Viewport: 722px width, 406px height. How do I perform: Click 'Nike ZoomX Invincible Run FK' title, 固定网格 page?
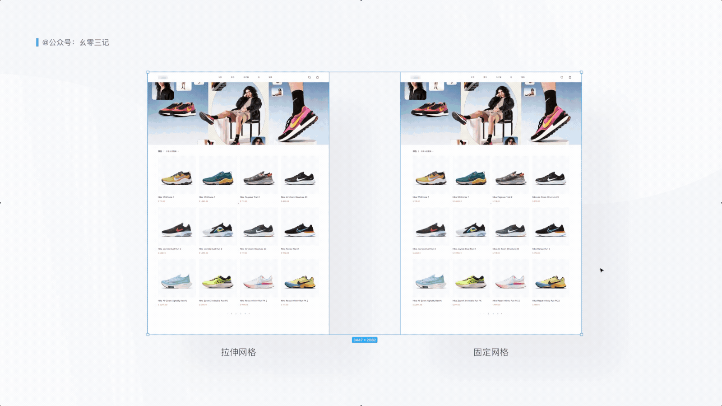[467, 301]
